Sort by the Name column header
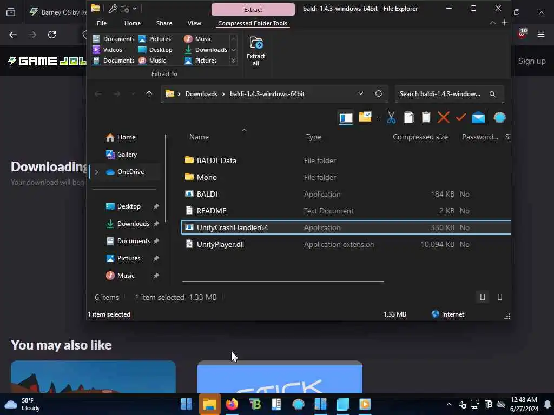The width and height of the screenshot is (554, 415). [x=199, y=137]
